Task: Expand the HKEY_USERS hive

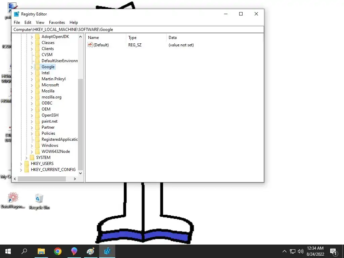Action: (21, 164)
